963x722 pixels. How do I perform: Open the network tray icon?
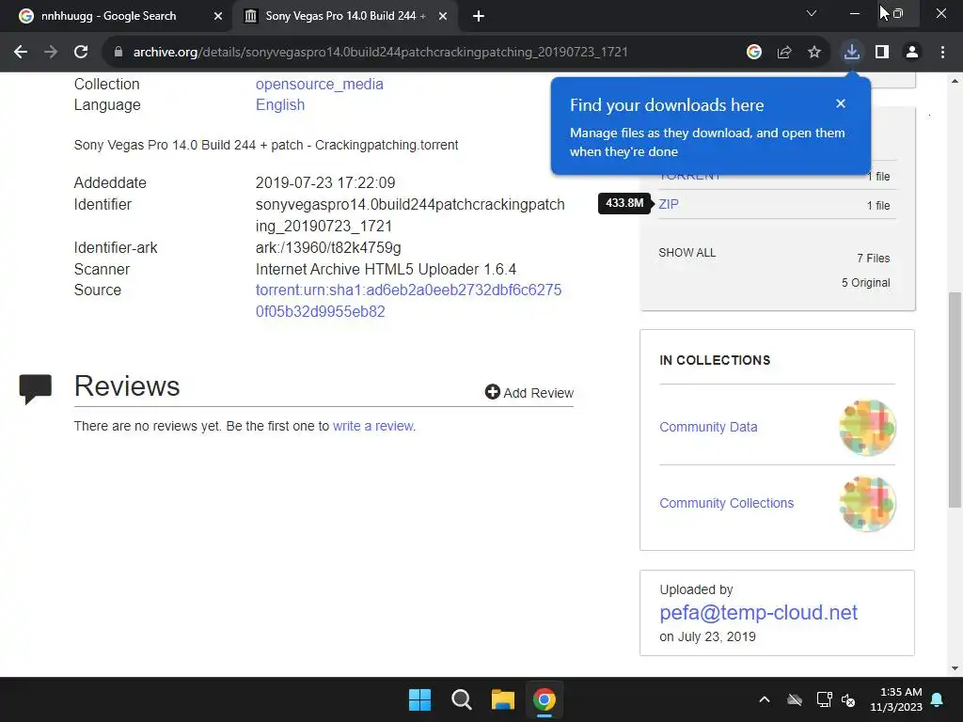point(824,699)
